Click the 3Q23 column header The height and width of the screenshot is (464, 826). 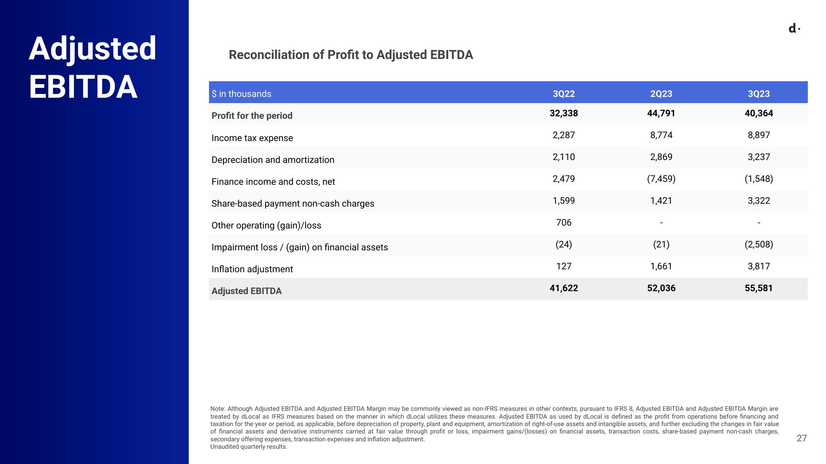tap(759, 94)
